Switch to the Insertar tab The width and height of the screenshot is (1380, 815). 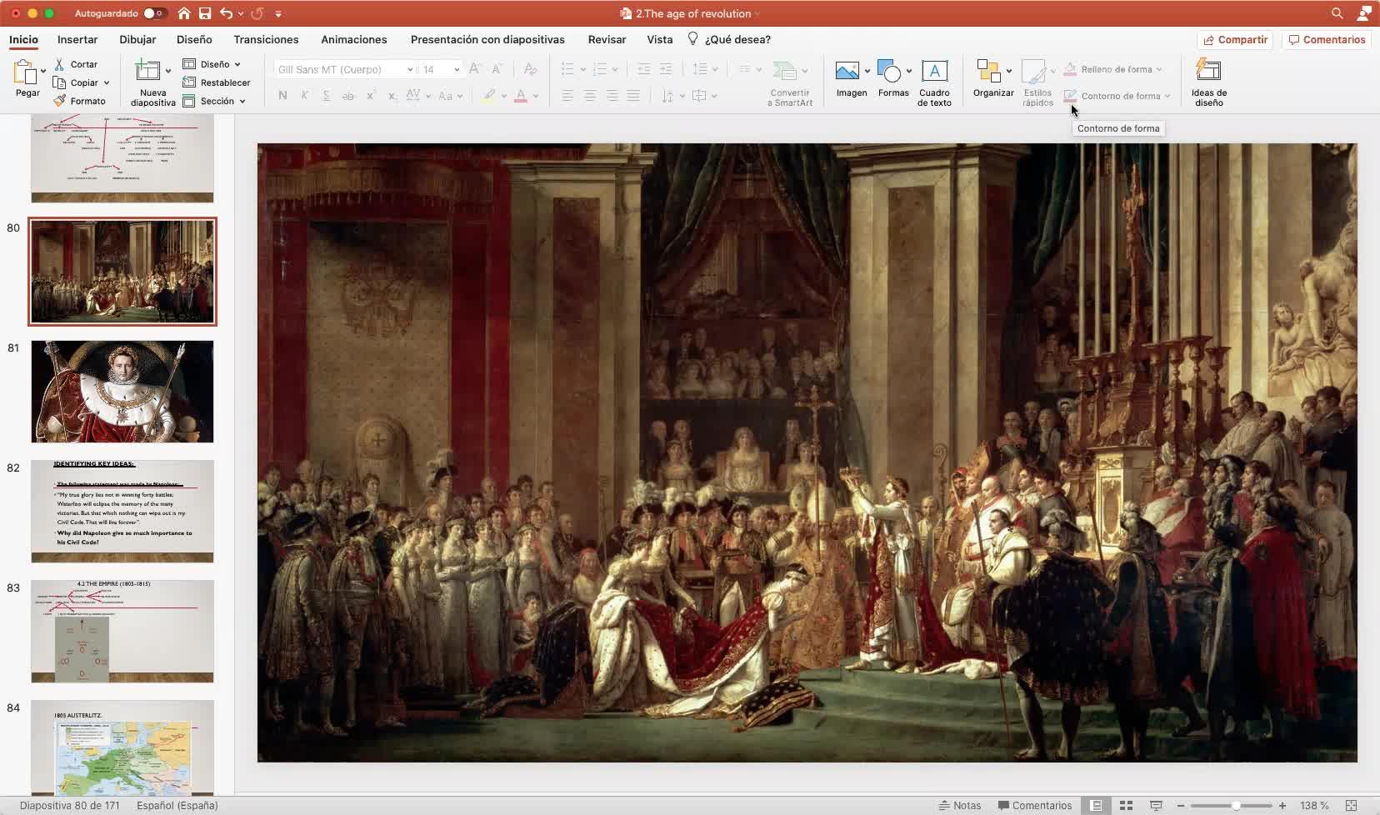tap(77, 39)
